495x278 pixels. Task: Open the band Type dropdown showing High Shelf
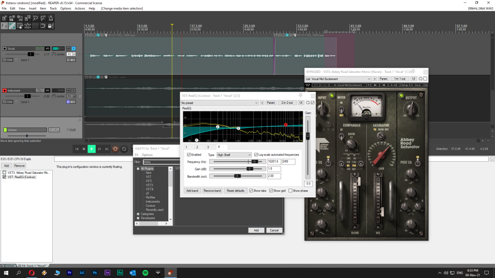[234, 154]
